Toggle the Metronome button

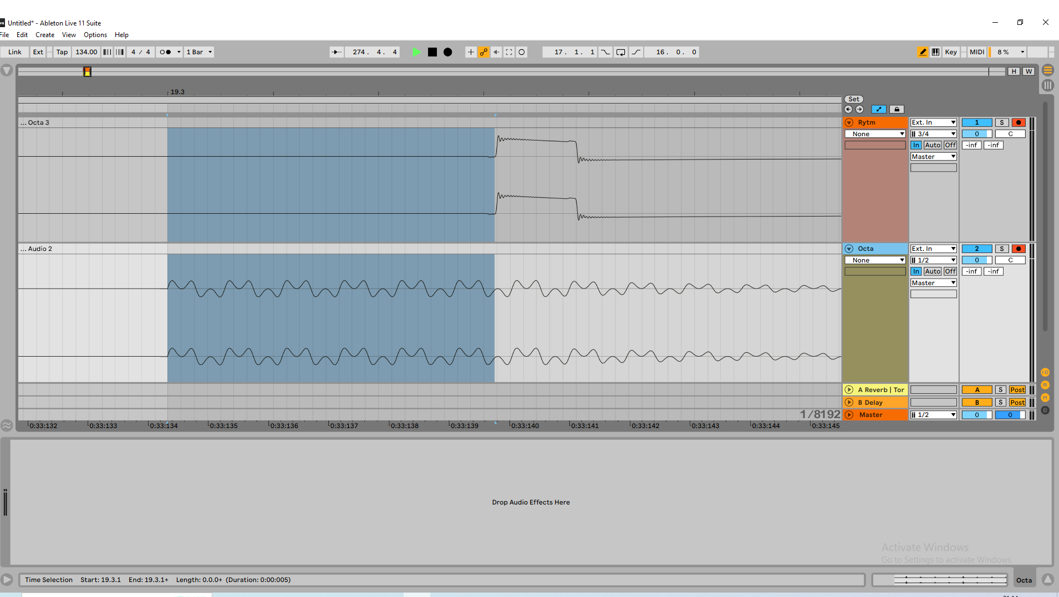(165, 52)
